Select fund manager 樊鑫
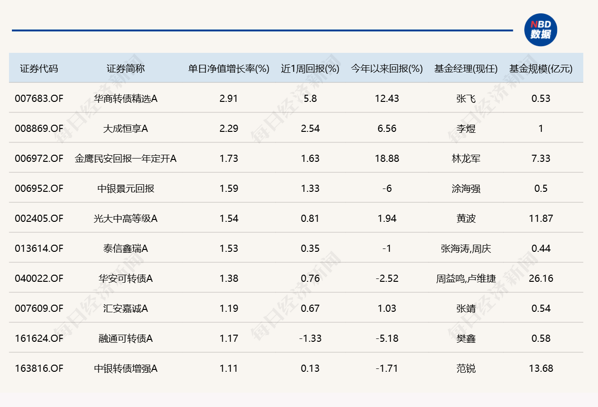Image resolution: width=598 pixels, height=407 pixels. (x=466, y=338)
